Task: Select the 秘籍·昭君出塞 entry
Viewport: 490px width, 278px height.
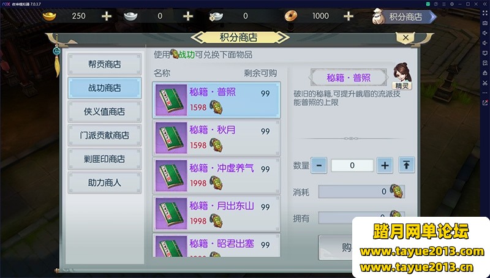Action: (216, 246)
